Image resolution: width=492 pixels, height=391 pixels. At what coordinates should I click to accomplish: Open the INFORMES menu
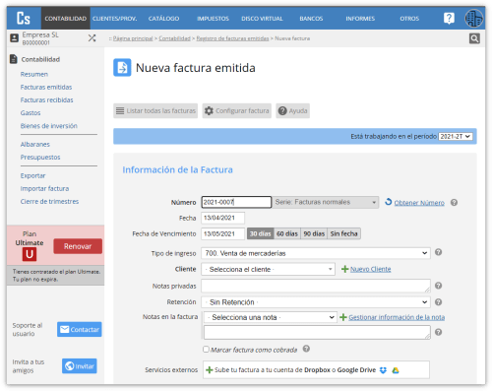point(360,19)
